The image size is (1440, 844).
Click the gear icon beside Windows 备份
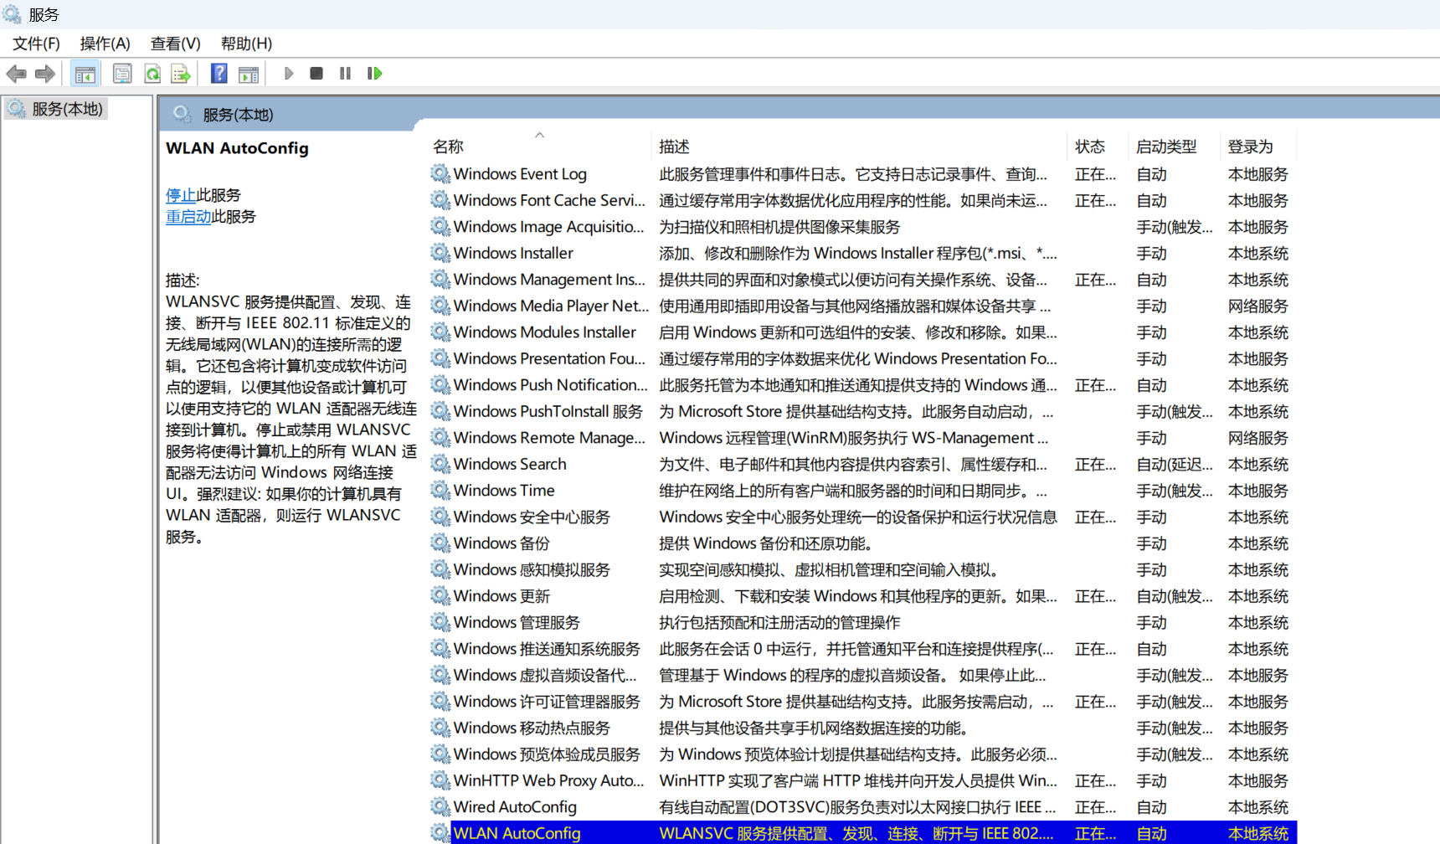pos(440,543)
